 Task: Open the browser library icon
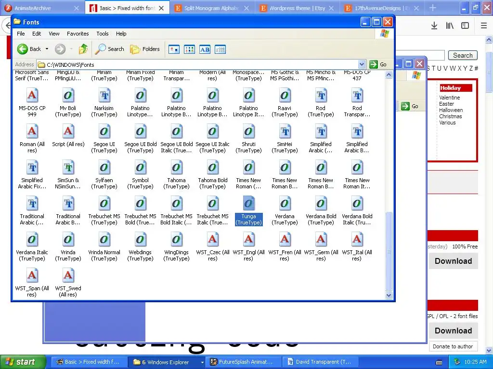450,26
